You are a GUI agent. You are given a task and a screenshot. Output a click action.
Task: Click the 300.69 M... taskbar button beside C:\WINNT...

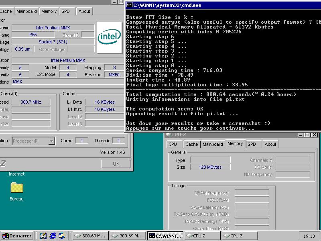pyautogui.click(x=128, y=236)
